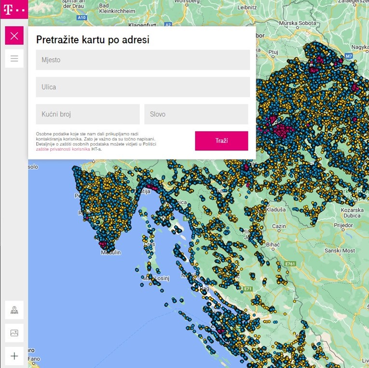Close the address search panel with the X
This screenshot has height=368, width=369.
click(x=14, y=36)
